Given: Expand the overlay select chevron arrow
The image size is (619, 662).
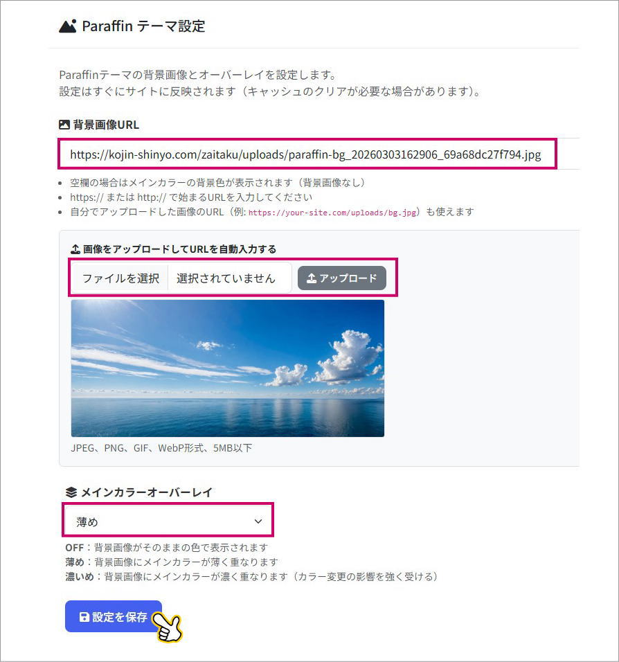Looking at the screenshot, I should tap(258, 521).
